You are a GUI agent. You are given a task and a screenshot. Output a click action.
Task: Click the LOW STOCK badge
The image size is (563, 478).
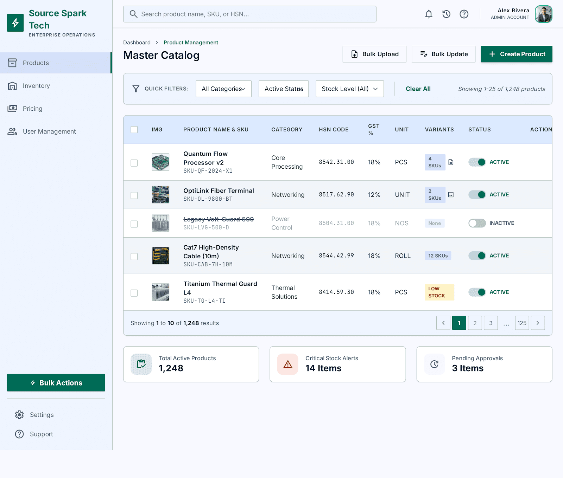[439, 292]
